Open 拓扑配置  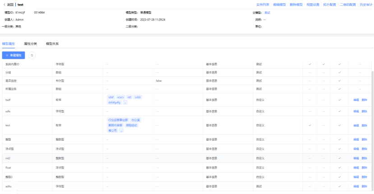coord(329,5)
